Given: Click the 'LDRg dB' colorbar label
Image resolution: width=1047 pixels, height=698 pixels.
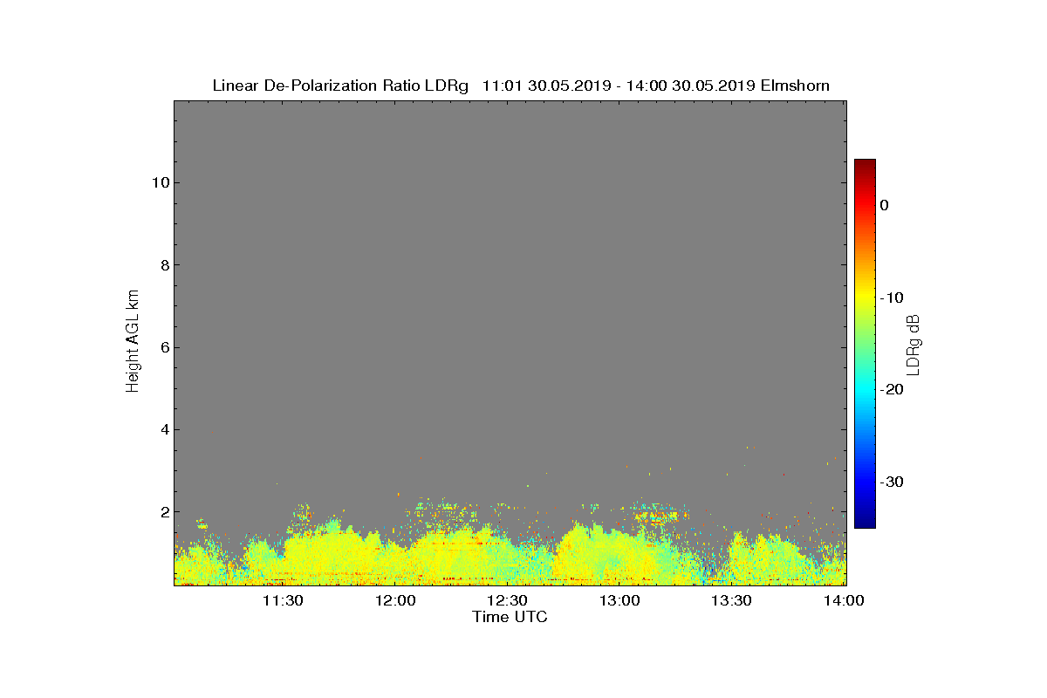Looking at the screenshot, I should 914,343.
